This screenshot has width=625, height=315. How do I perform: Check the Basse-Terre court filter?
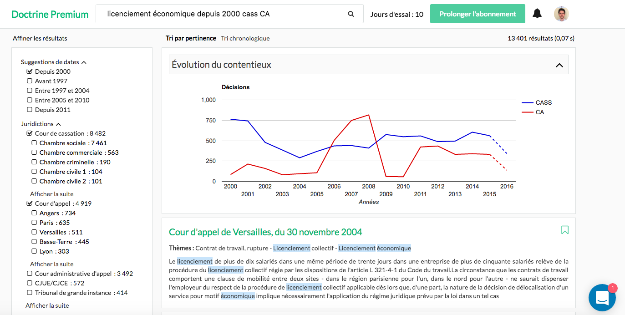coord(34,242)
